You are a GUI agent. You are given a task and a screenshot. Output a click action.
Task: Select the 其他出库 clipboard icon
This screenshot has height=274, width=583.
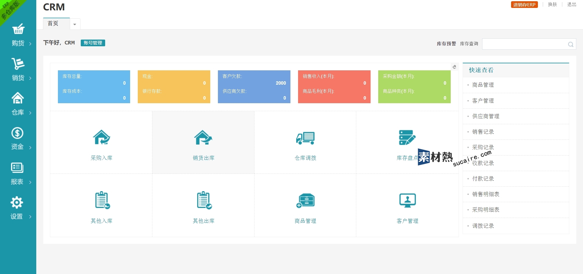pyautogui.click(x=204, y=200)
